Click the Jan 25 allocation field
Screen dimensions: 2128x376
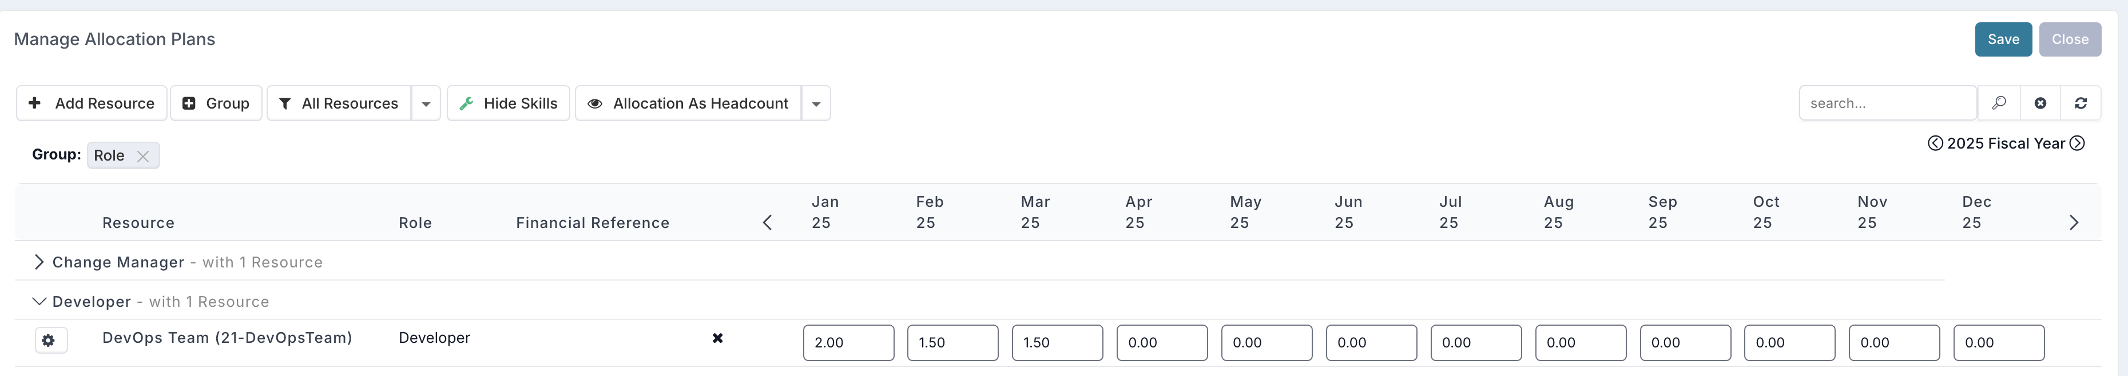point(848,343)
